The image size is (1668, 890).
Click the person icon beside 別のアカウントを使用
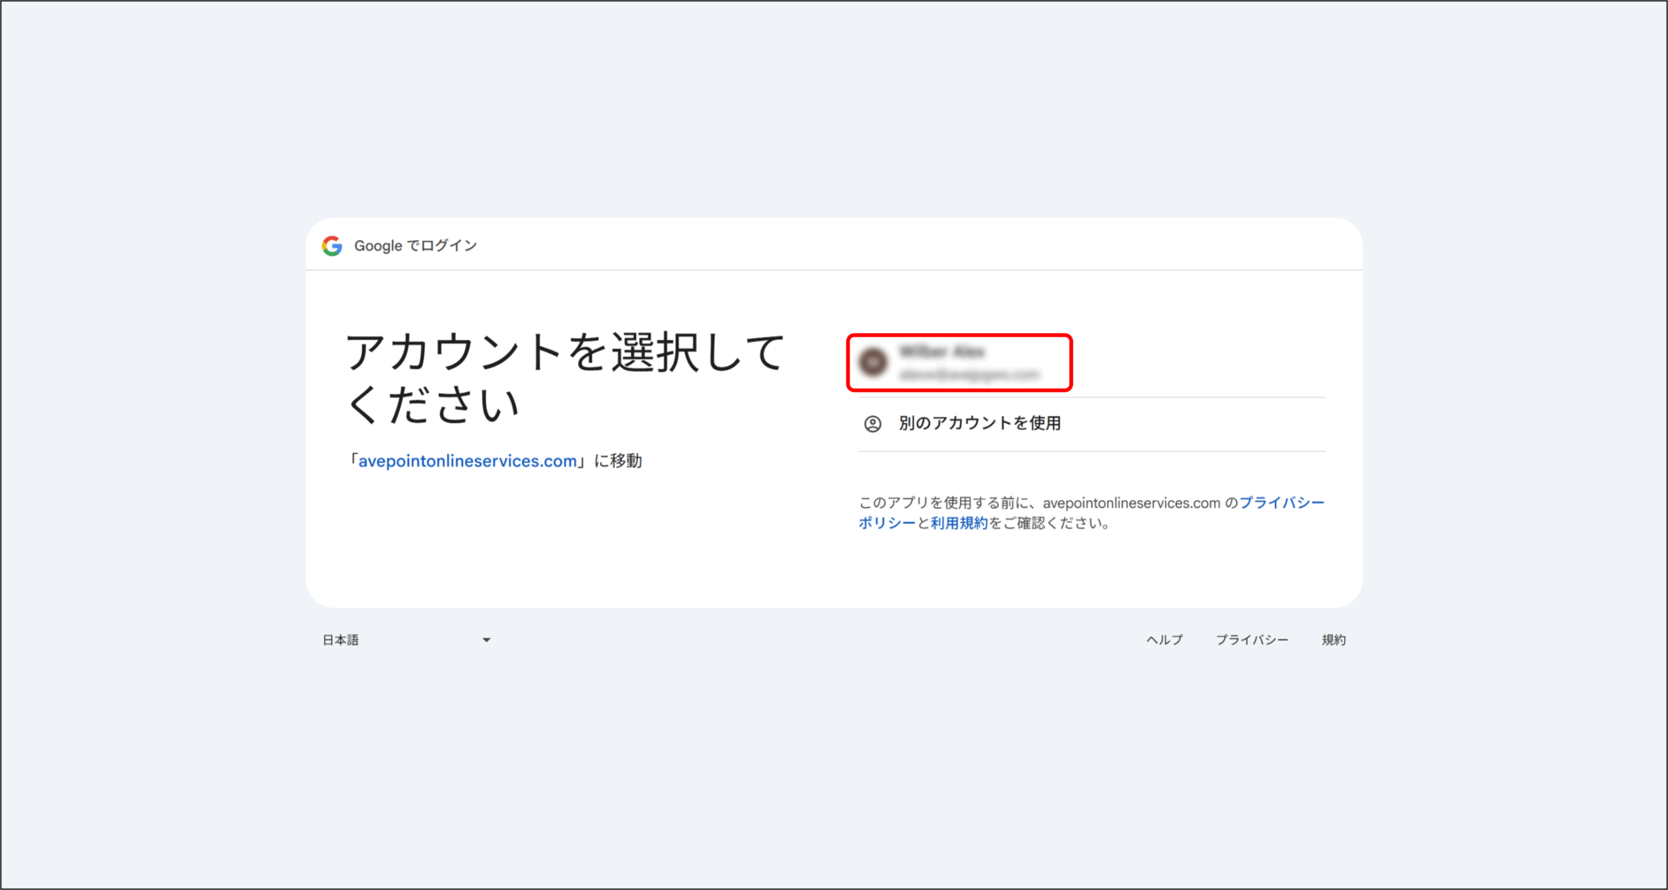tap(872, 424)
